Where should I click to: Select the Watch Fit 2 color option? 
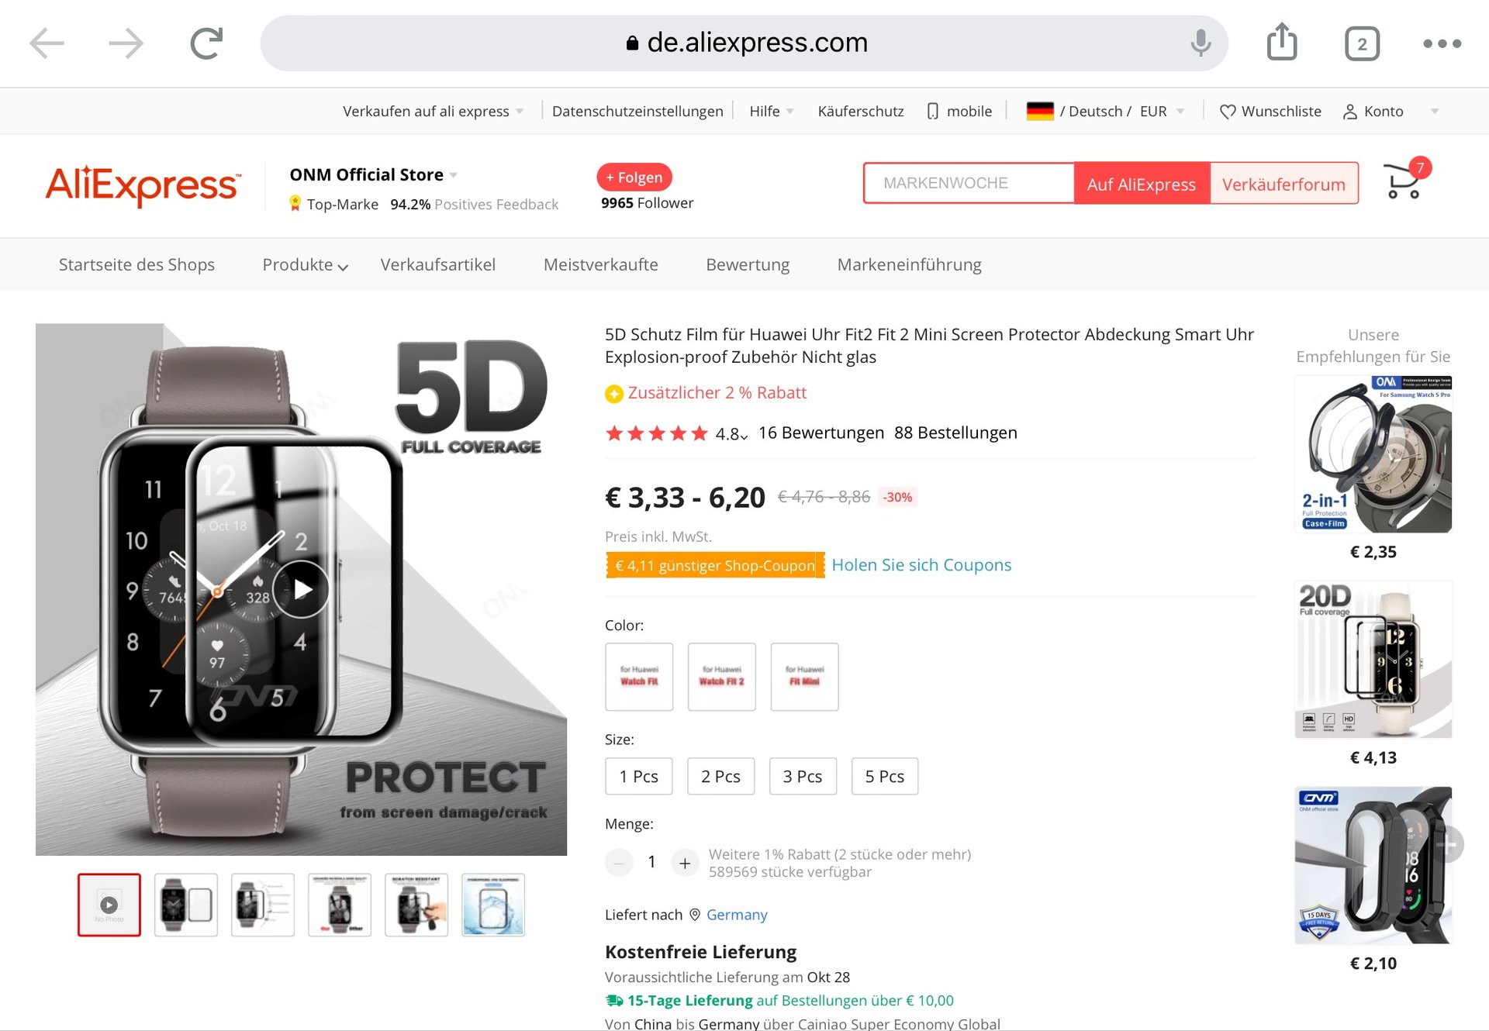pos(721,676)
